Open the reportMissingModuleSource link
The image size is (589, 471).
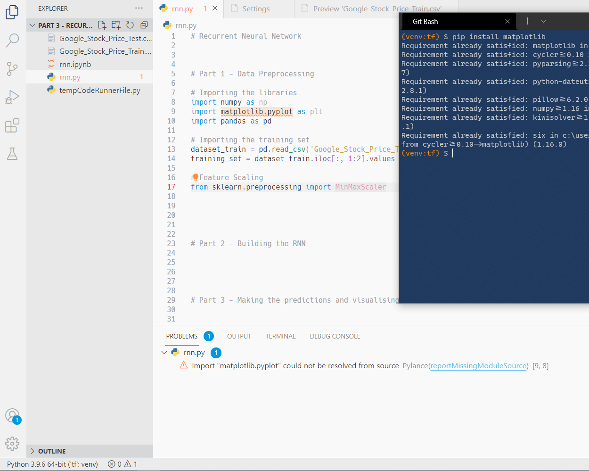pyautogui.click(x=478, y=366)
